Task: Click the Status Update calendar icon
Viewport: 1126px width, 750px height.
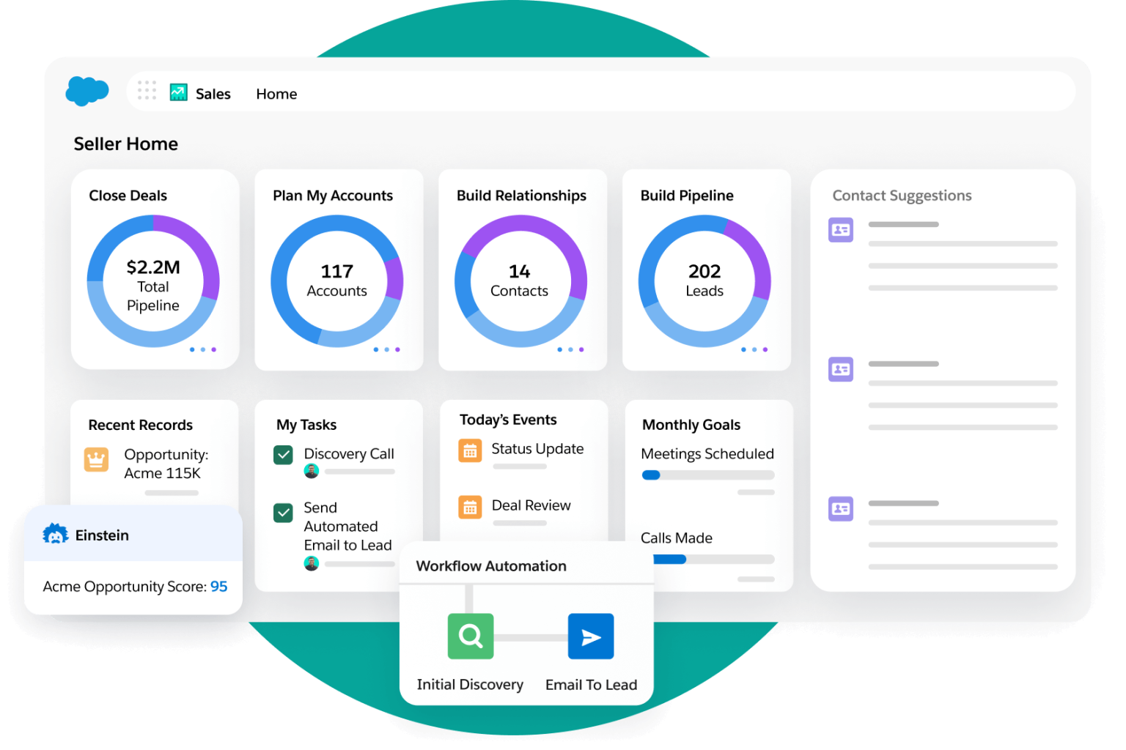Action: (471, 451)
